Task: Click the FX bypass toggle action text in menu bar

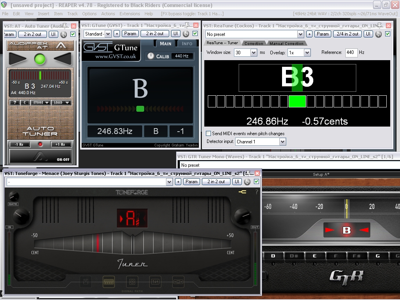Action: pos(192,14)
